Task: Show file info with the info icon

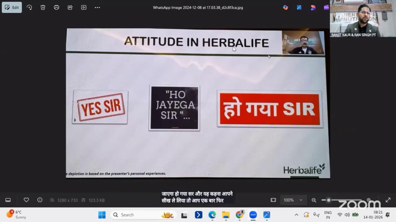Action: click(x=40, y=200)
